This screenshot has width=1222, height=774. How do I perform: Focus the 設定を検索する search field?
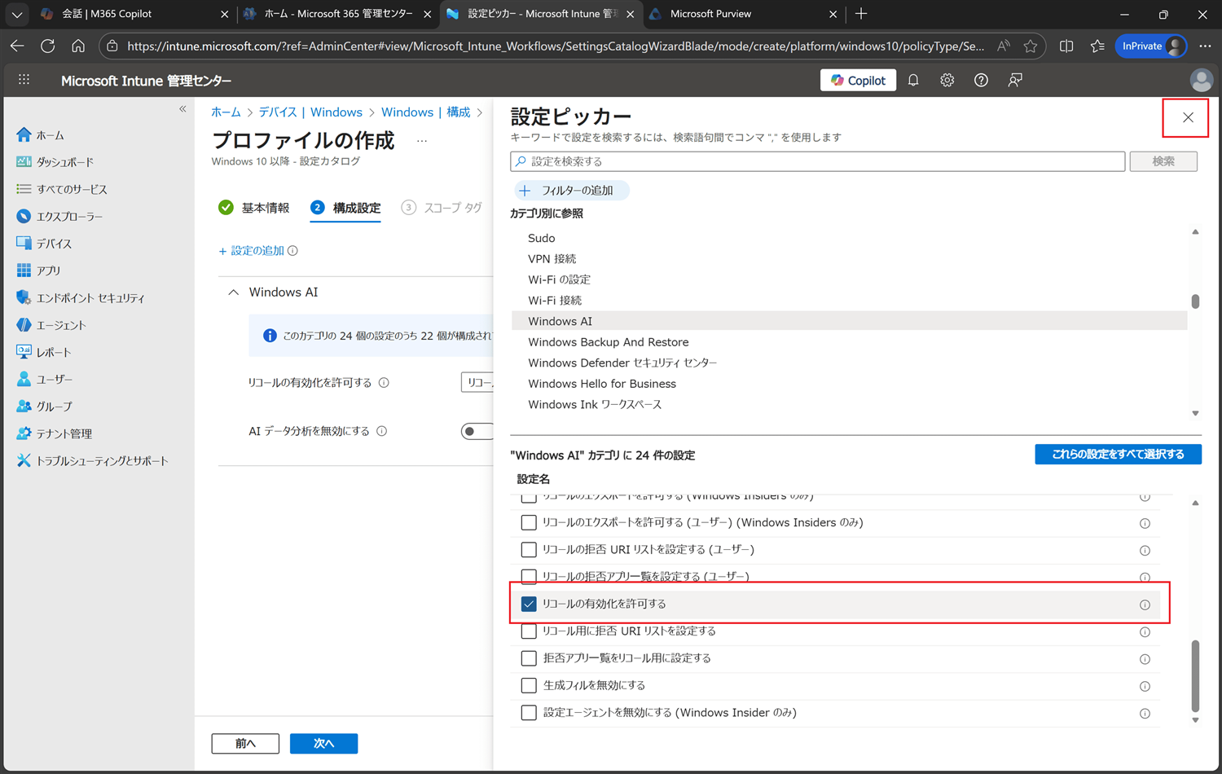click(x=817, y=161)
